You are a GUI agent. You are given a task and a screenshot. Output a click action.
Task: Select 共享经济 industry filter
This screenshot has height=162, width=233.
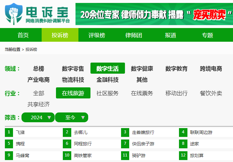38,104
